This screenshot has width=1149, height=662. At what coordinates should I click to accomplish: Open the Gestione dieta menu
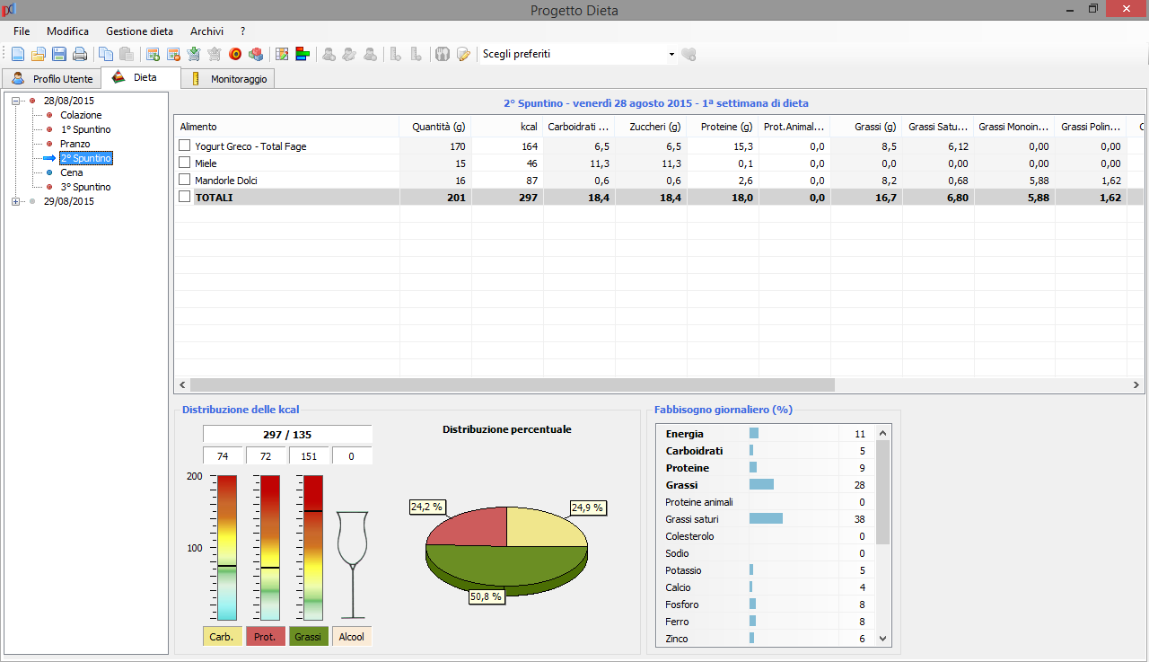[139, 31]
